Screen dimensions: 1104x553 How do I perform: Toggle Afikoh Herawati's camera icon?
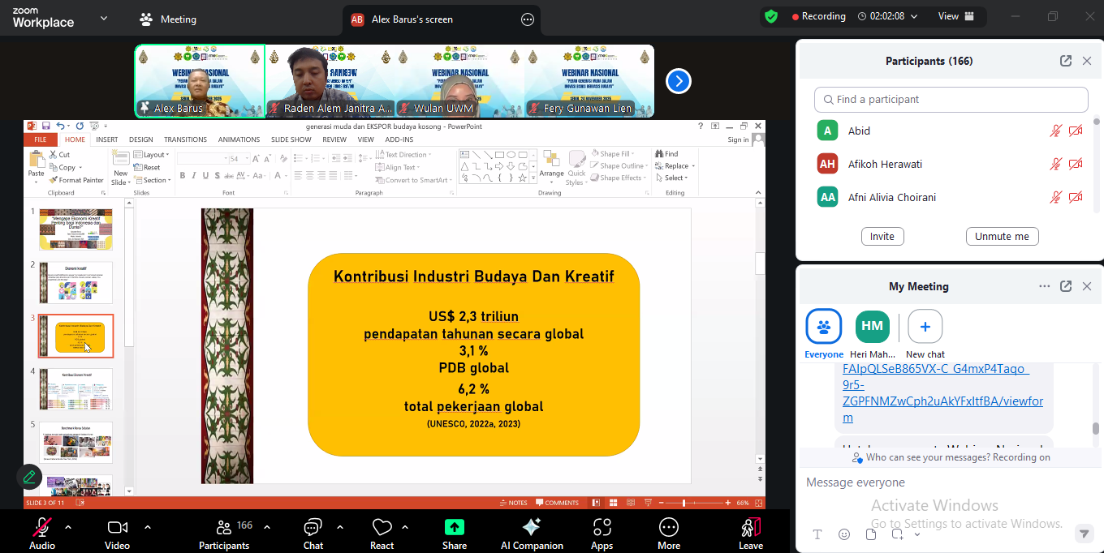point(1076,164)
